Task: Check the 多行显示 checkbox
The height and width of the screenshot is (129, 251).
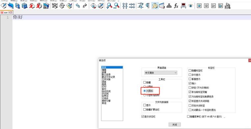Action: coord(190,75)
